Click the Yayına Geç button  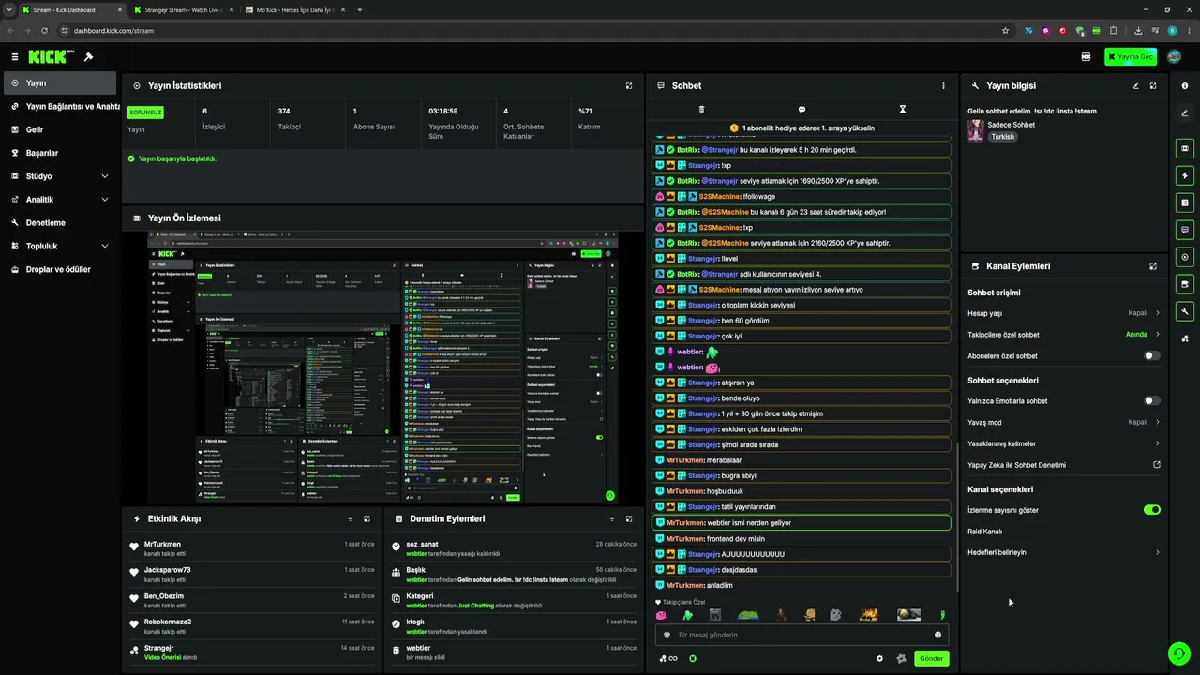[1131, 57]
